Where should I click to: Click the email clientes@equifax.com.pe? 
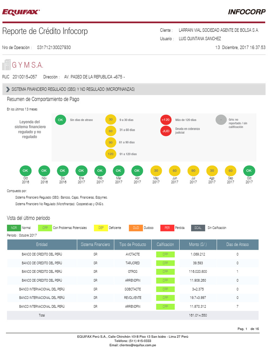click(x=137, y=345)
